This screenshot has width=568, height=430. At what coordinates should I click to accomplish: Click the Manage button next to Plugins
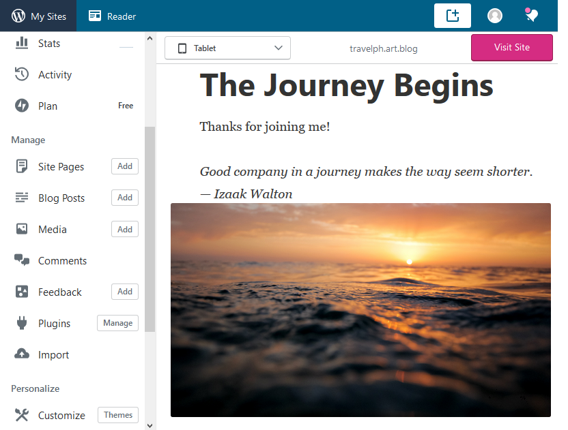[117, 323]
